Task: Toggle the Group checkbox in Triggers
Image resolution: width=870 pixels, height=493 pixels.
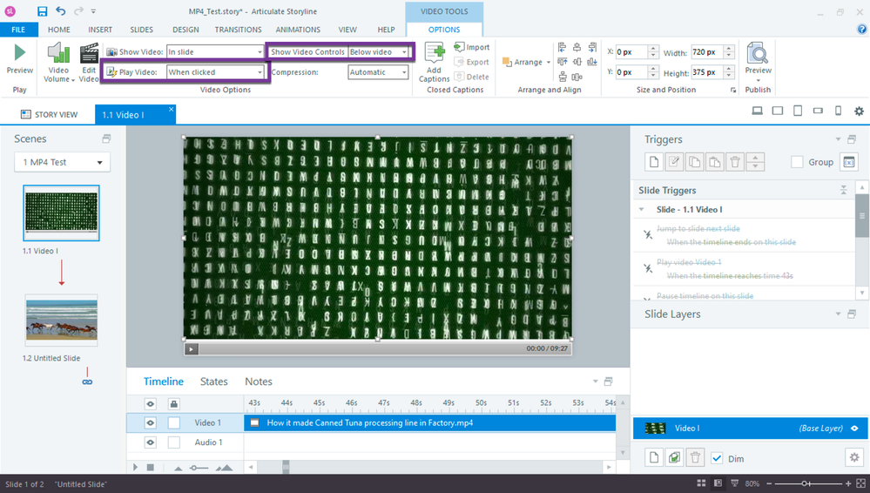Action: pos(797,162)
